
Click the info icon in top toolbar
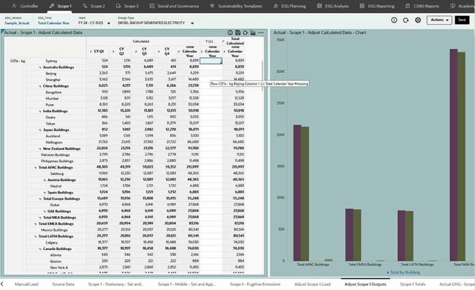(394, 20)
